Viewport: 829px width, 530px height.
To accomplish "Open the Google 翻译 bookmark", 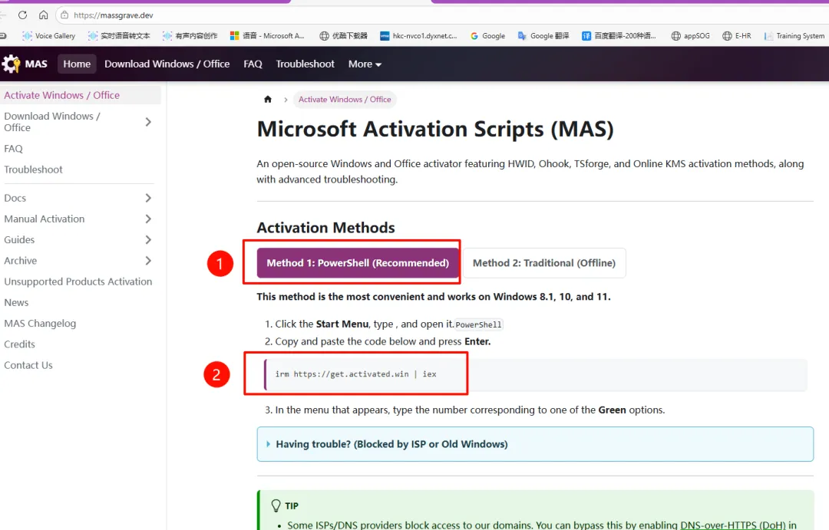I will [543, 36].
